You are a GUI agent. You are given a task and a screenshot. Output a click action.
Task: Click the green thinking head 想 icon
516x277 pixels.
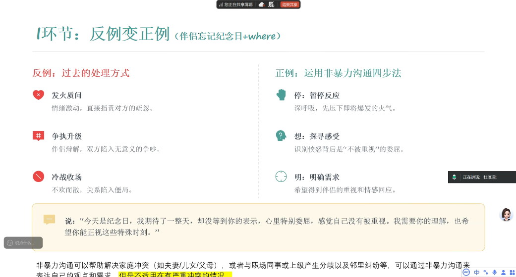[x=281, y=136]
